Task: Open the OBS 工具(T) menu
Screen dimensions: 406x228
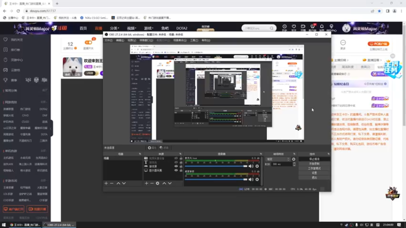Action: tap(194, 41)
